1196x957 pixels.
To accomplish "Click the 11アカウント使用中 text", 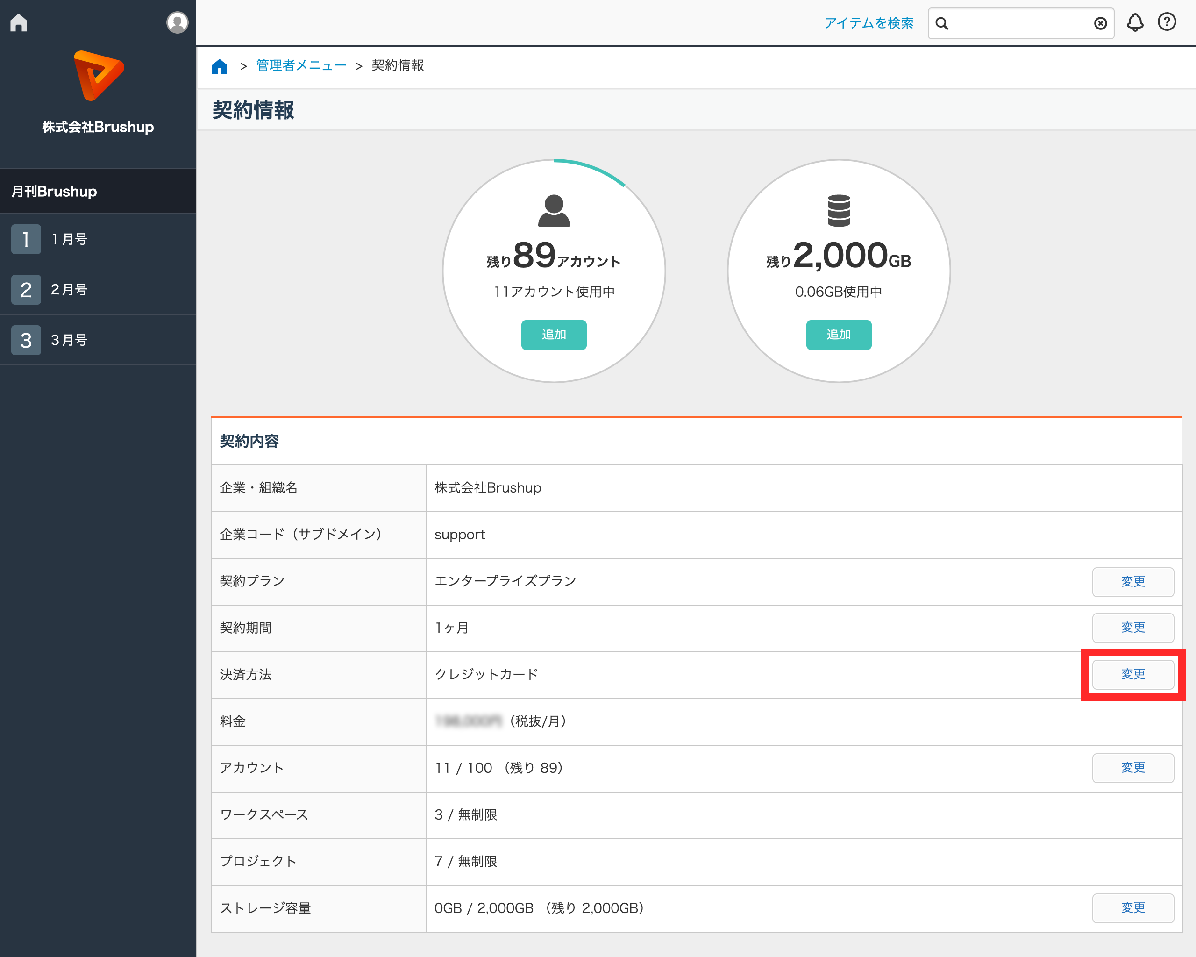I will 554,292.
